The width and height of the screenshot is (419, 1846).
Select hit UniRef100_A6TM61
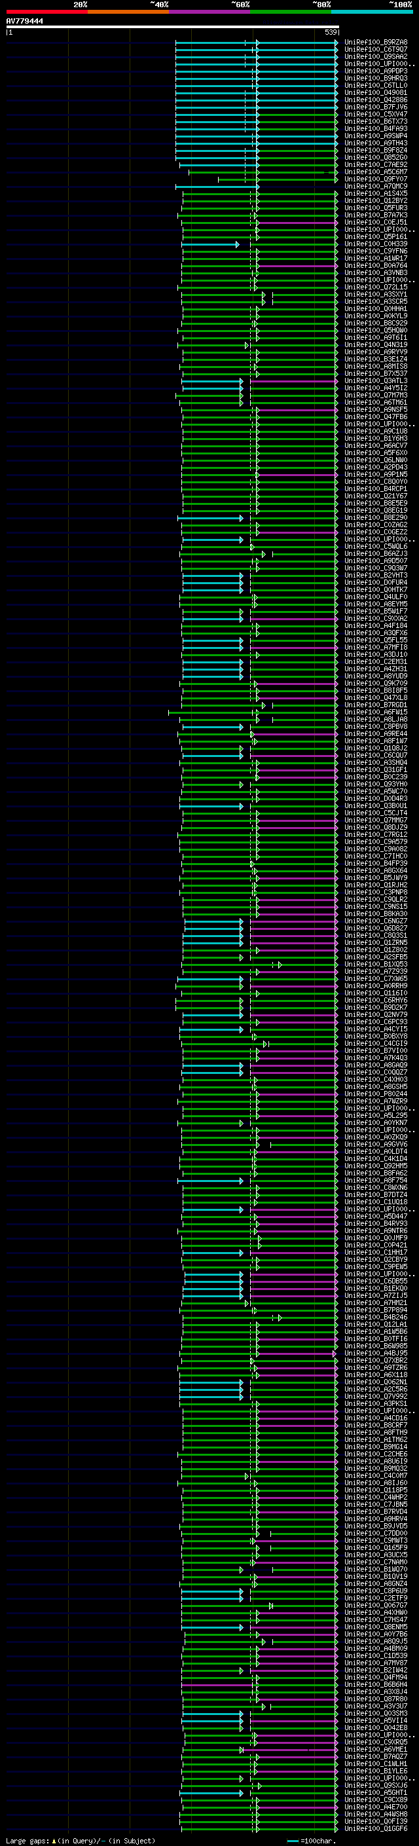click(x=376, y=403)
